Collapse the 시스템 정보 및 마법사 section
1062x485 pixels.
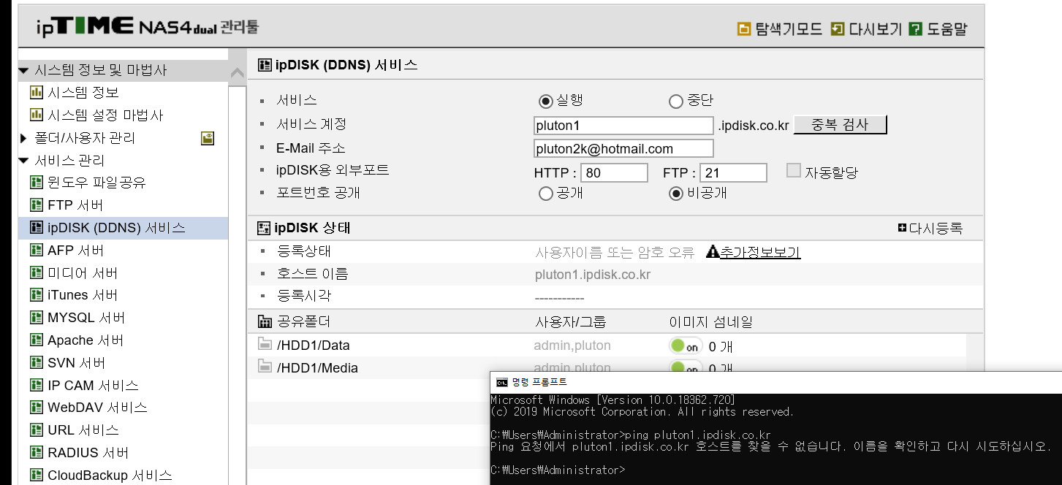pos(24,70)
